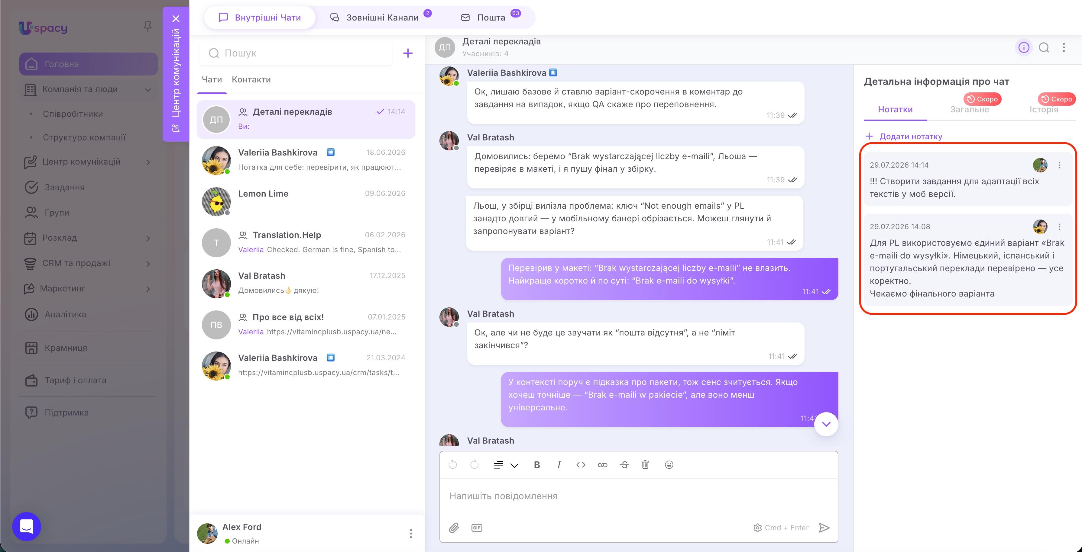Screen dimensions: 1082x552
Task: Collapse Компанія та люди sidebar section
Action: pyautogui.click(x=148, y=89)
